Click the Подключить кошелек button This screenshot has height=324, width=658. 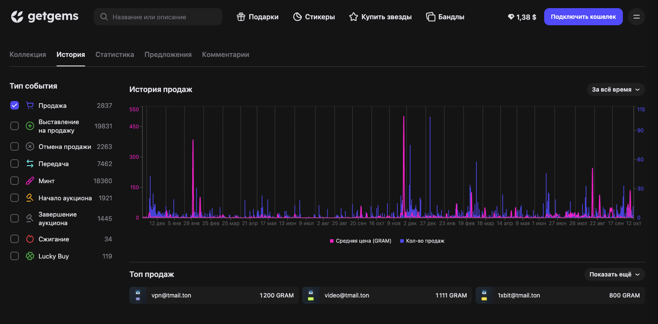point(584,17)
